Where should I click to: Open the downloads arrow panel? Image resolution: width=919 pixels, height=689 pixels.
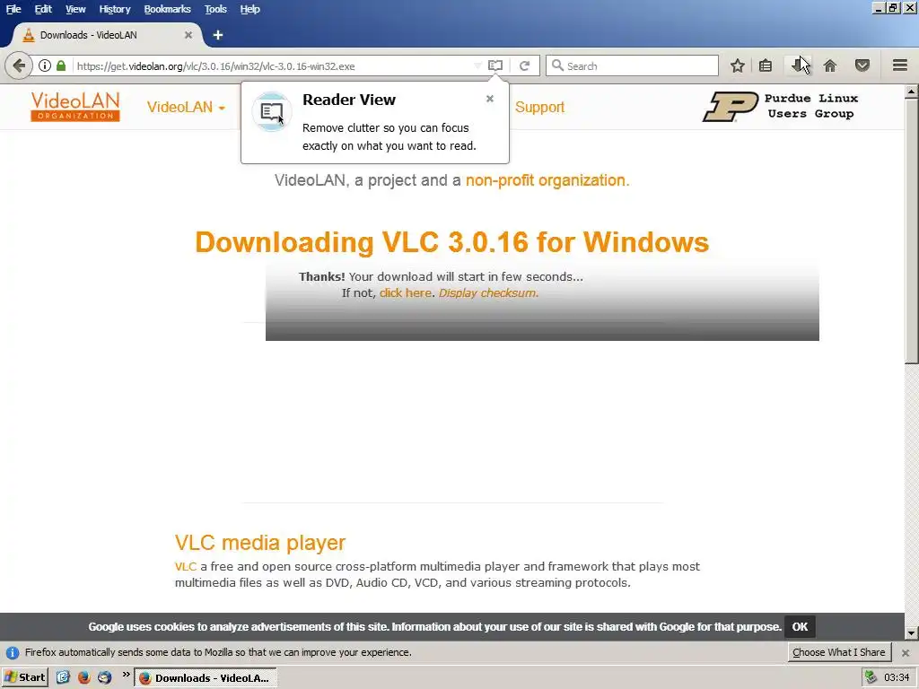click(x=797, y=65)
